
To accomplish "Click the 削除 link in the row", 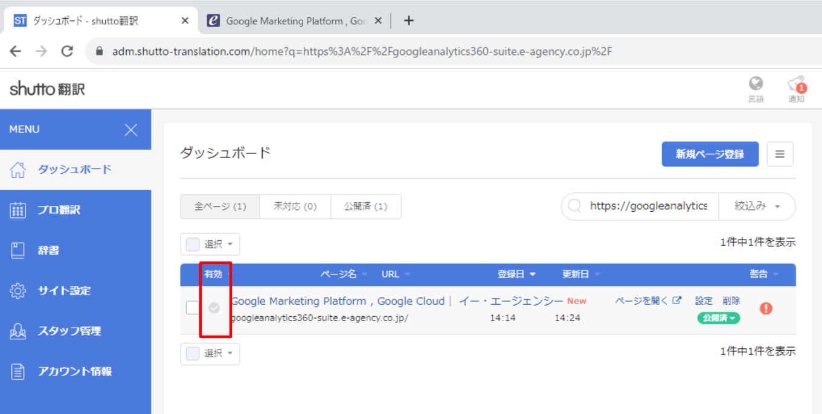I will pyautogui.click(x=731, y=301).
